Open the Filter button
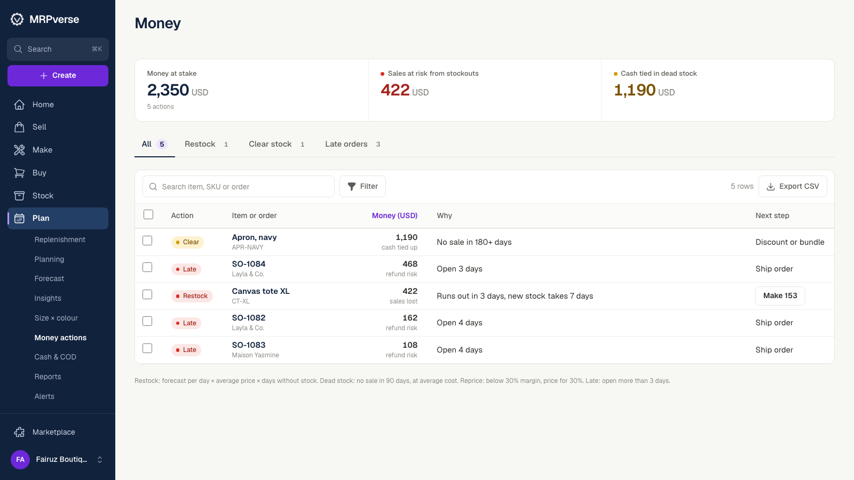Image resolution: width=854 pixels, height=480 pixels. coord(362,187)
